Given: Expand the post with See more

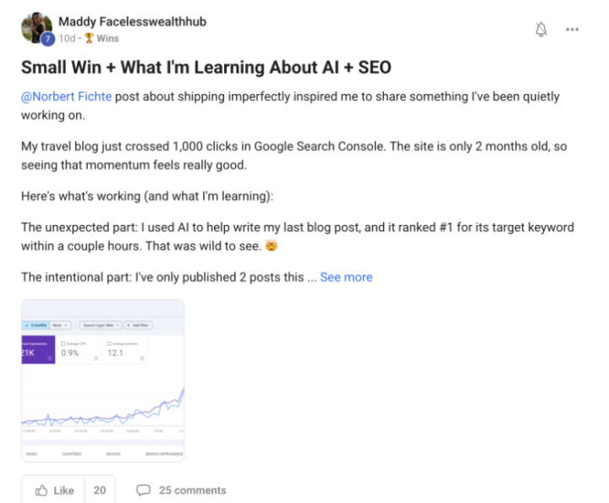Looking at the screenshot, I should pos(346,277).
